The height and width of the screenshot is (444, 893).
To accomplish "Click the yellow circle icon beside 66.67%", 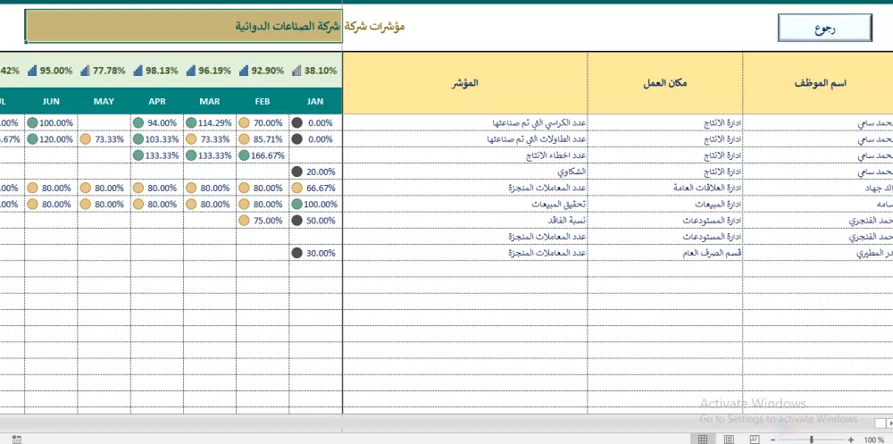I will (296, 188).
